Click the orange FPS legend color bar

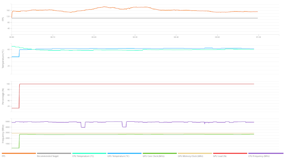19,153
